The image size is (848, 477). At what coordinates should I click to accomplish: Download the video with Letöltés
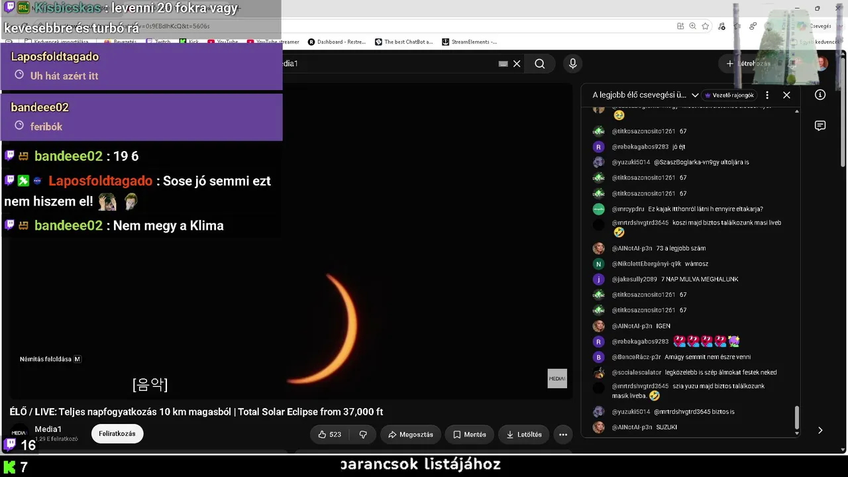click(524, 435)
